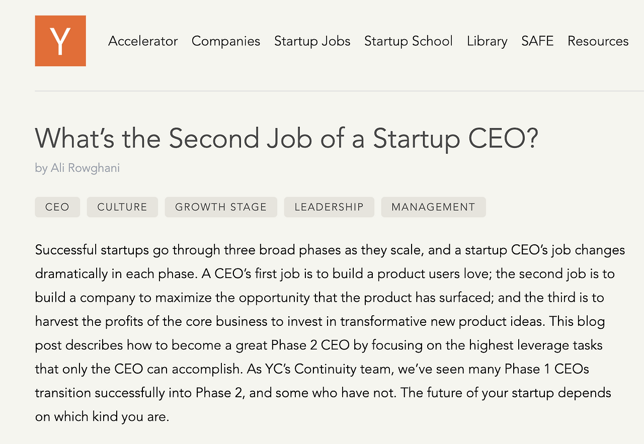Screen dimensions: 644x444
Task: Select the SAFE navigation item
Action: tap(537, 41)
